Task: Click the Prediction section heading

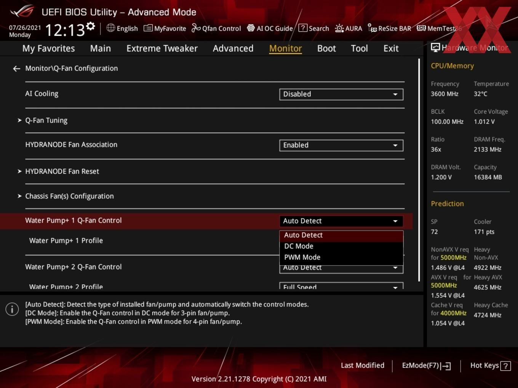Action: pos(447,204)
